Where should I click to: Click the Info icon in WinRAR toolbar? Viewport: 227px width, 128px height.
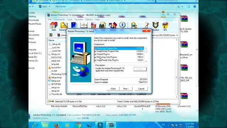coord(122,25)
